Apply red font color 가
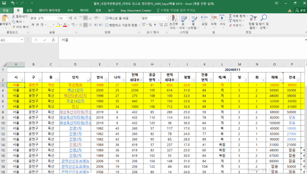This screenshot has height=174, width=307. tap(65, 25)
